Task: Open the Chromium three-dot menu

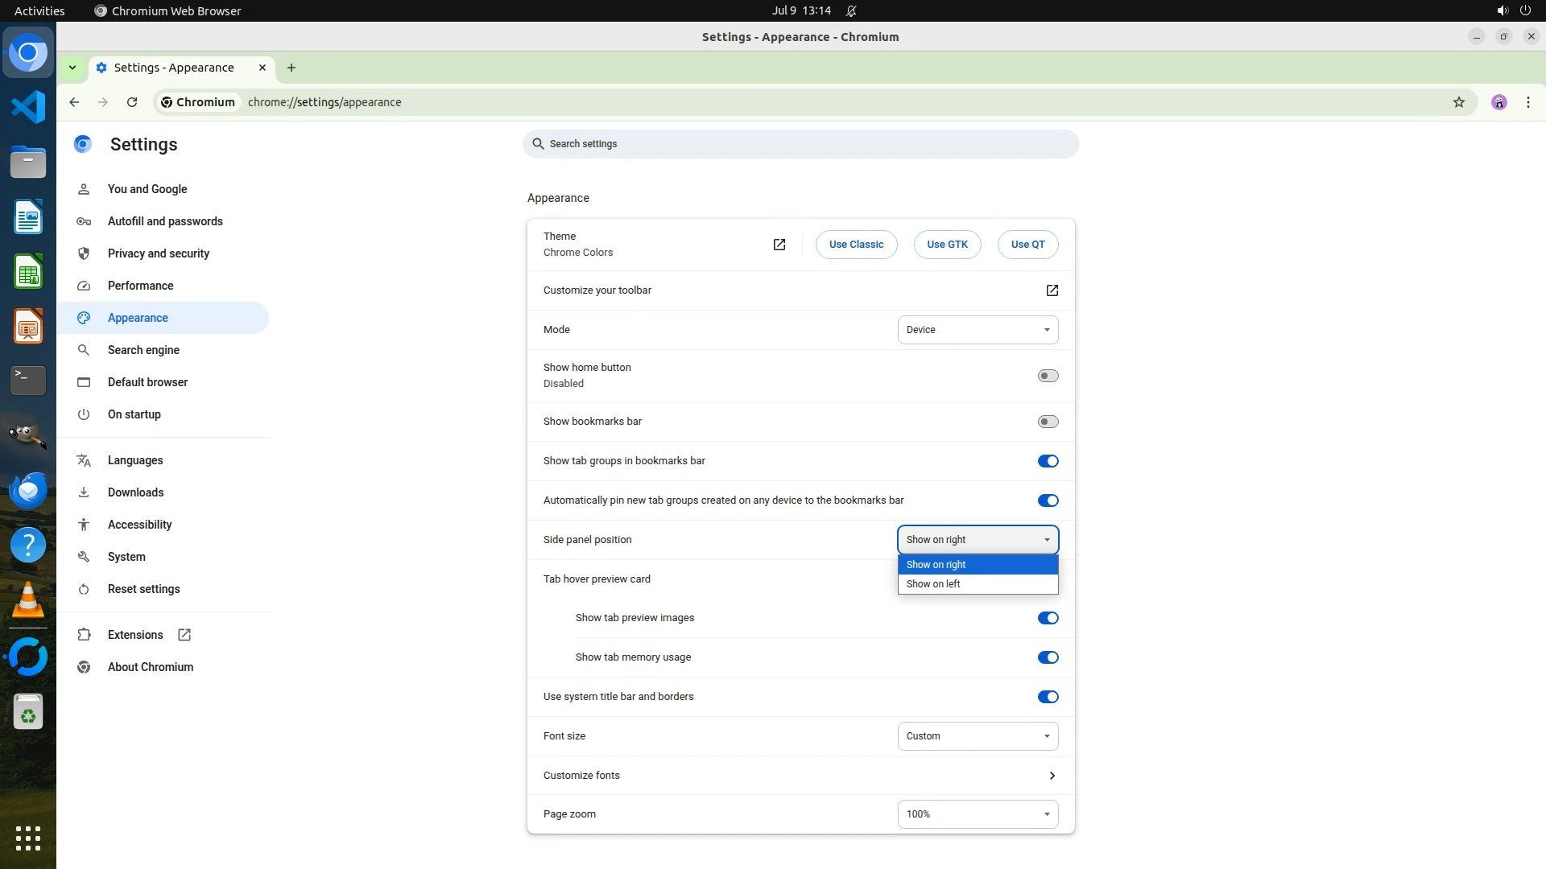Action: click(1527, 102)
